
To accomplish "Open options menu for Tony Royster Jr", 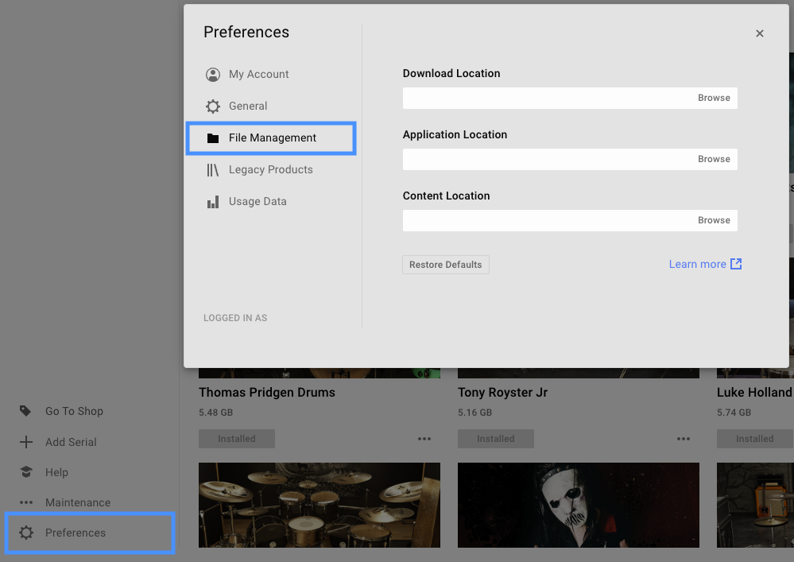I will click(684, 439).
